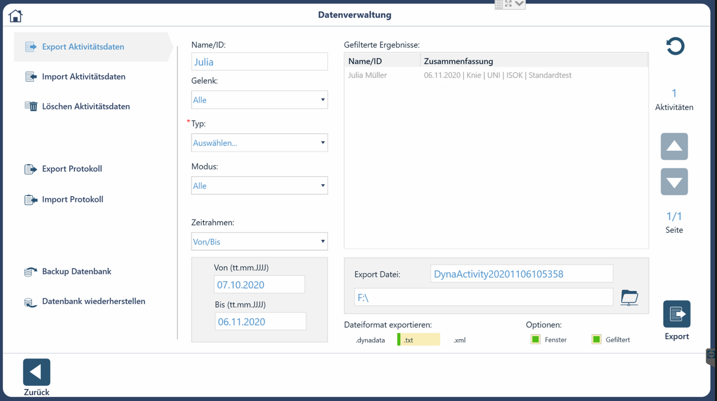Image resolution: width=717 pixels, height=401 pixels.
Task: Expand the Gelenk dropdown
Action: tap(259, 100)
